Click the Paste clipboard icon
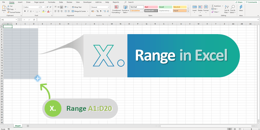Image resolution: width=260 pixels, height=130 pixels. tap(4, 7)
